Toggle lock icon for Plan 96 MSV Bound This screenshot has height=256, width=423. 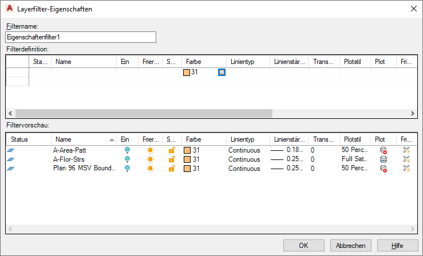[172, 169]
